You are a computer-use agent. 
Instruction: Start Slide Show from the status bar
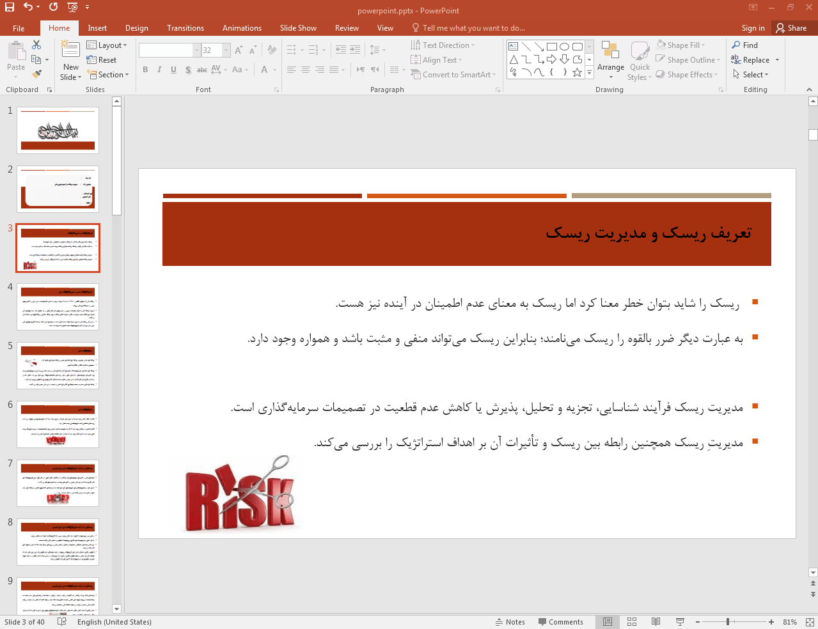coord(679,621)
